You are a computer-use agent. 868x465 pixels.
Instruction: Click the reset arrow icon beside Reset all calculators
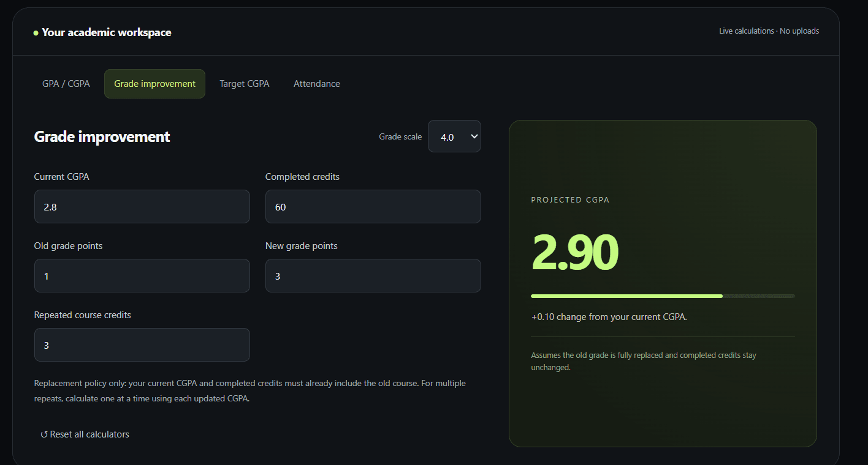44,434
